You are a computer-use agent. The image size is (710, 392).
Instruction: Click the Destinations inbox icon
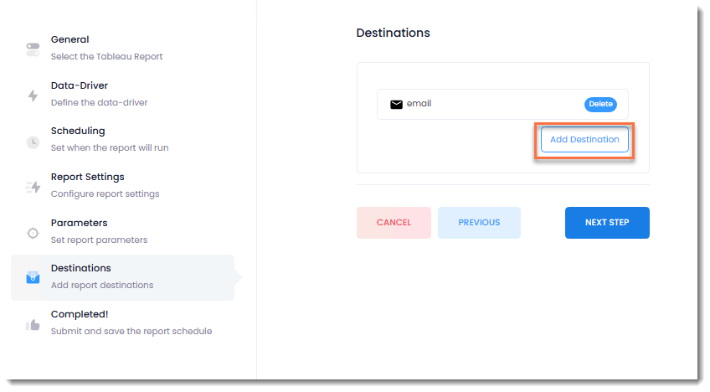tap(33, 278)
